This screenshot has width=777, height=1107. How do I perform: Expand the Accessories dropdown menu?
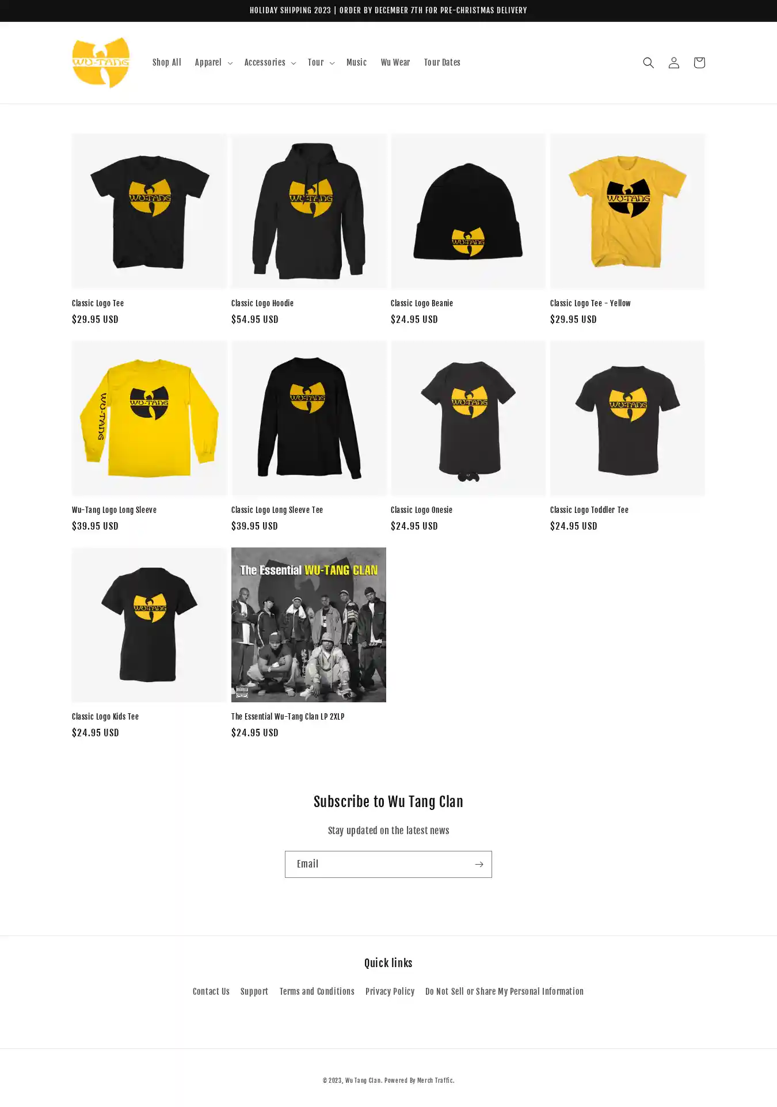(269, 63)
